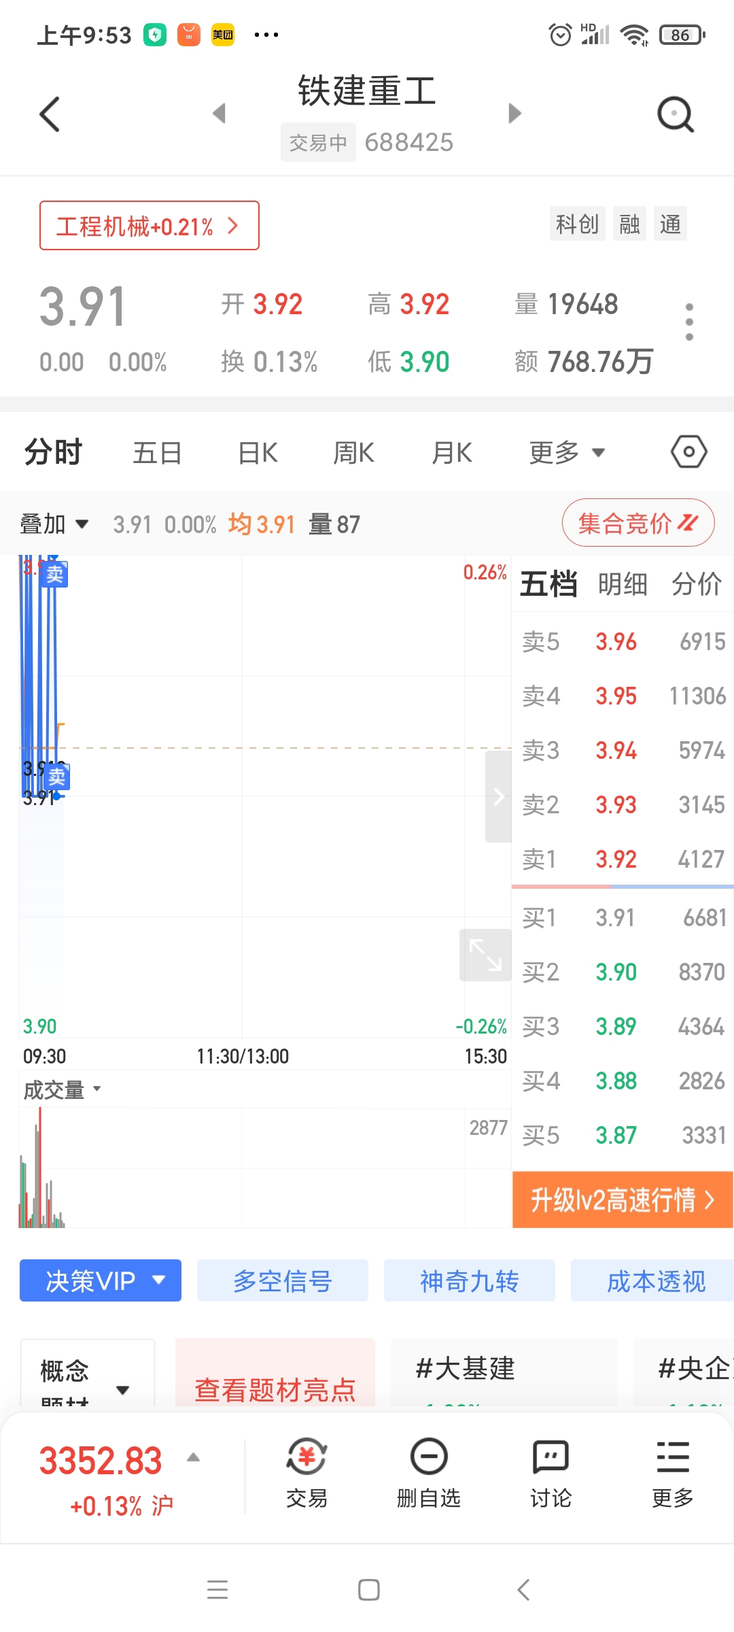Tap the 融 margin tag
This screenshot has width=734, height=1632.
629,224
